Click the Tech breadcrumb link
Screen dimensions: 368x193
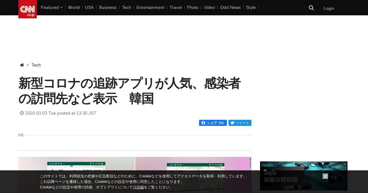36,65
